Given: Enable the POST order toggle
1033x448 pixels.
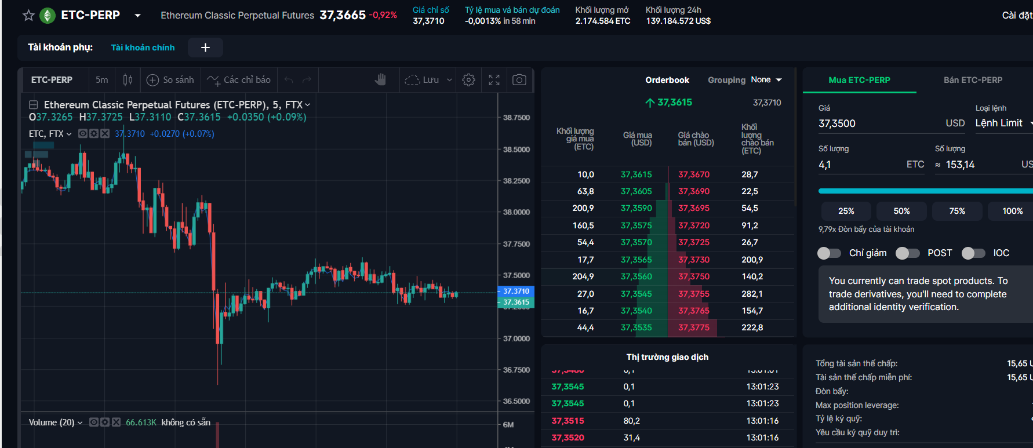Looking at the screenshot, I should (x=908, y=253).
